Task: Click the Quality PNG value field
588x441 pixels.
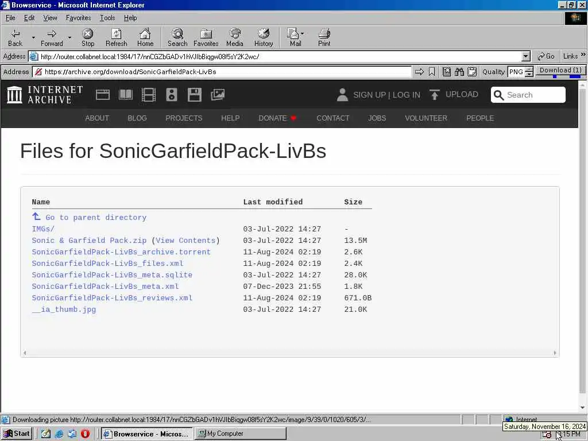Action: point(516,72)
